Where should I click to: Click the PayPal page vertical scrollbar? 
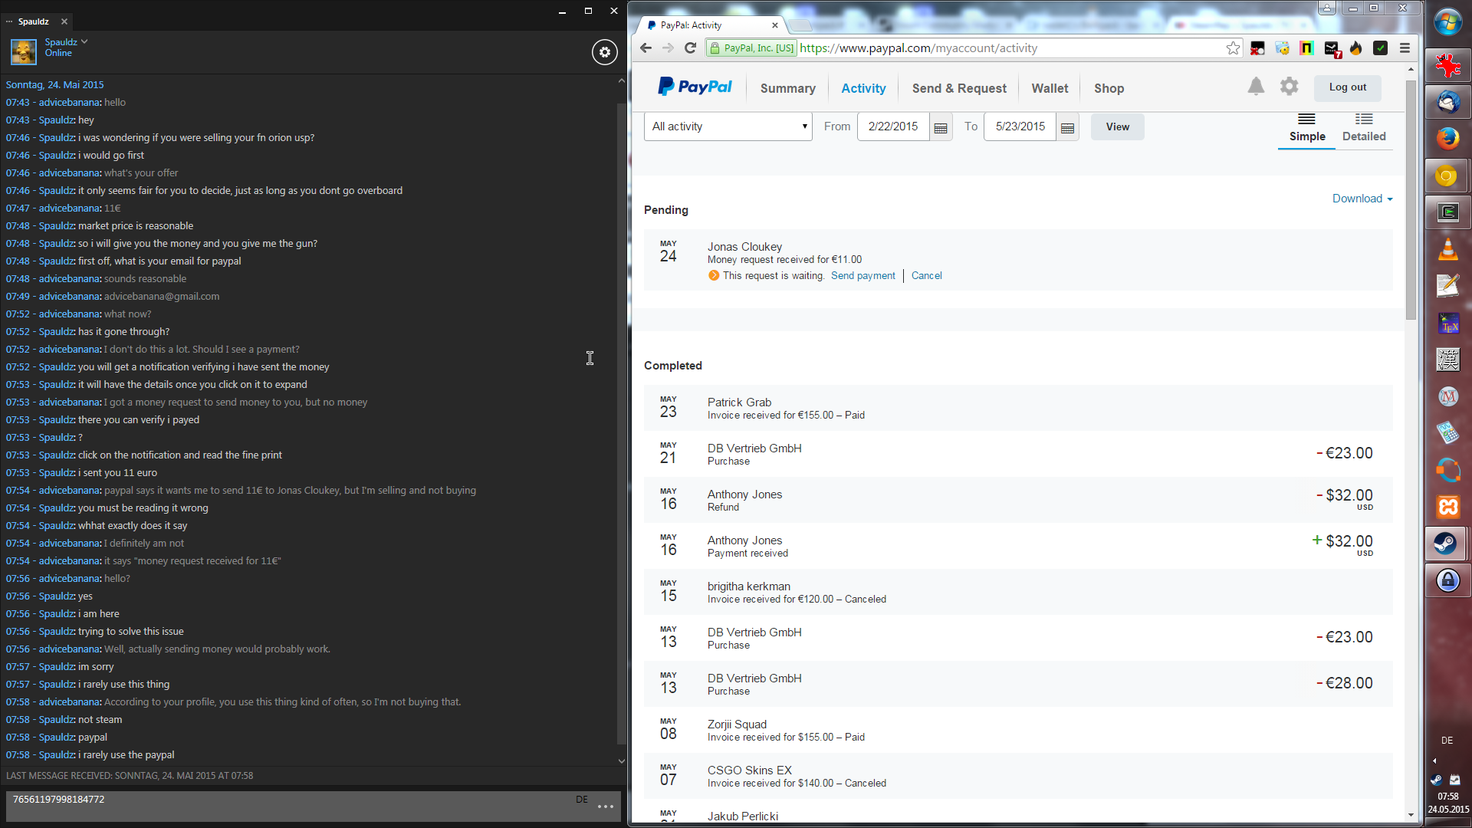[x=1411, y=199]
